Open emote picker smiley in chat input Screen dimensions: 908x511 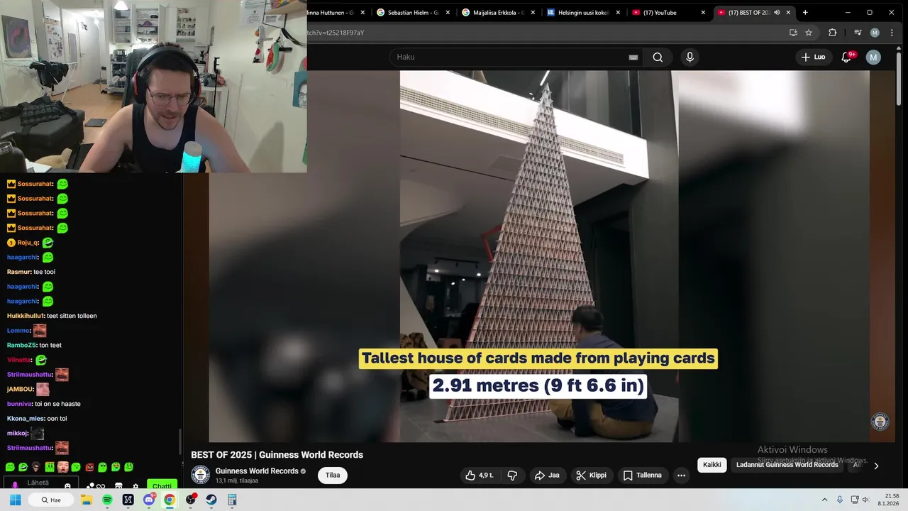[67, 487]
